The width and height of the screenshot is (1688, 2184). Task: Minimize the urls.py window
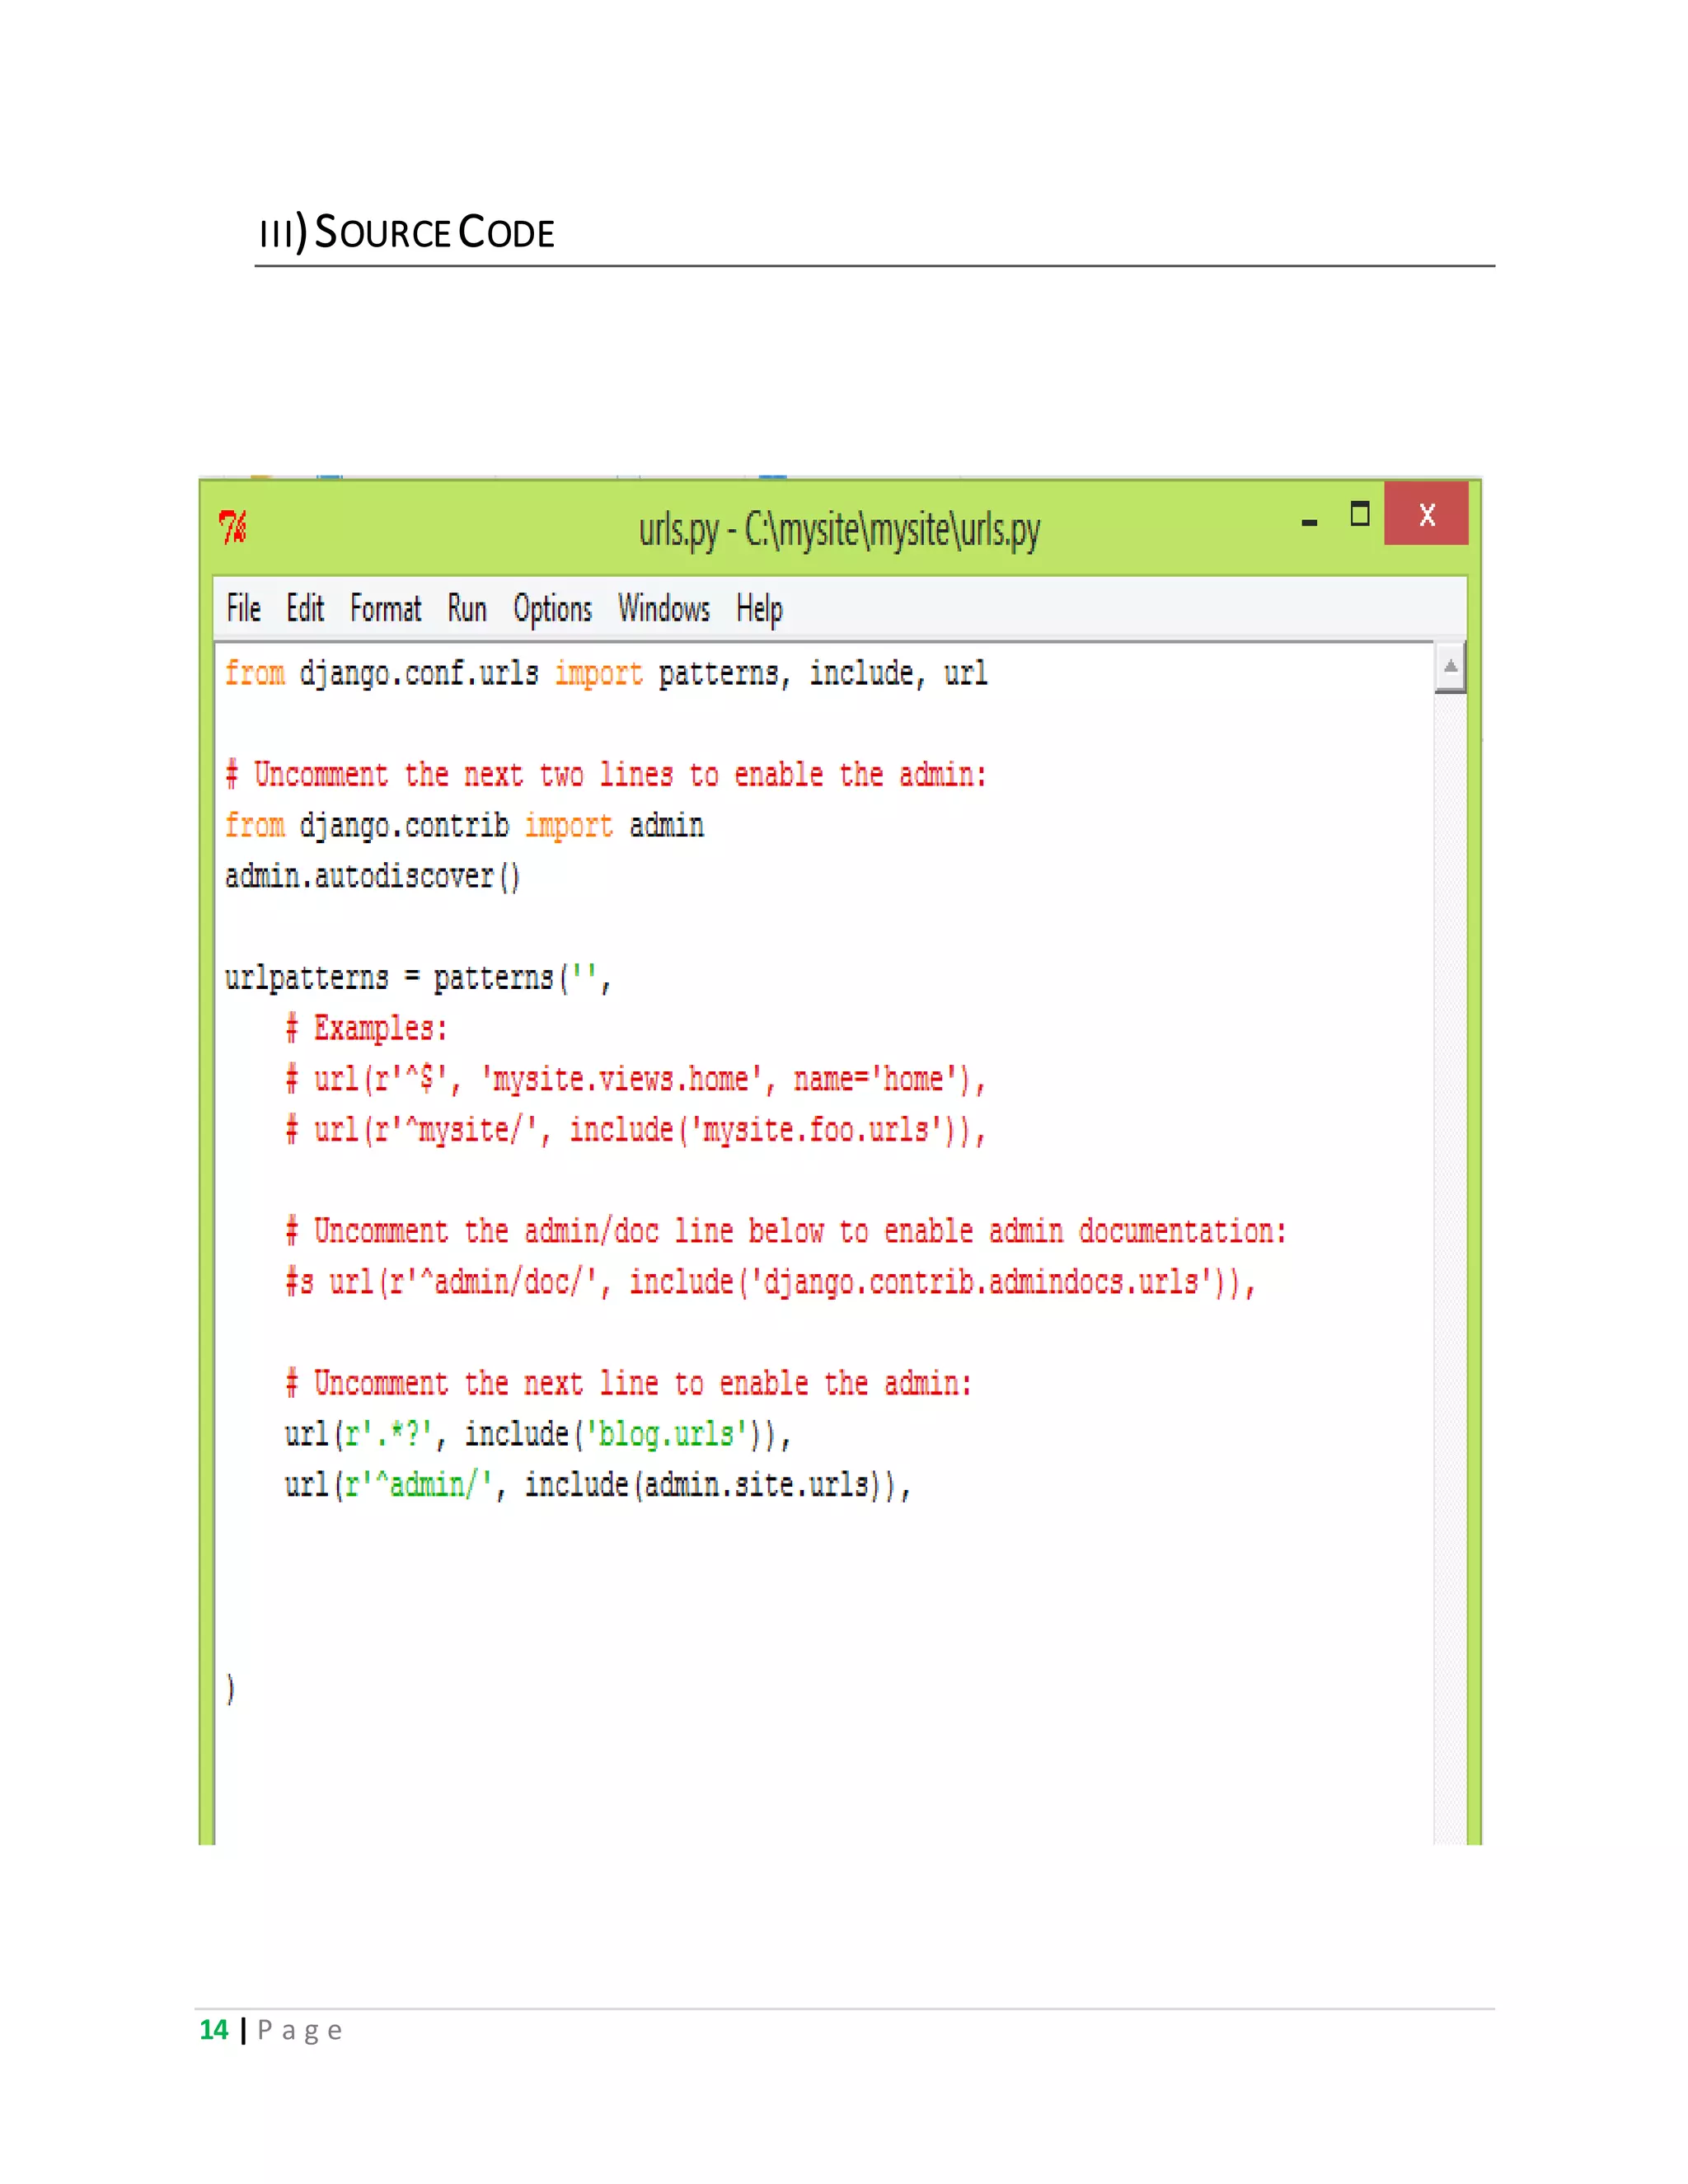[x=1309, y=520]
